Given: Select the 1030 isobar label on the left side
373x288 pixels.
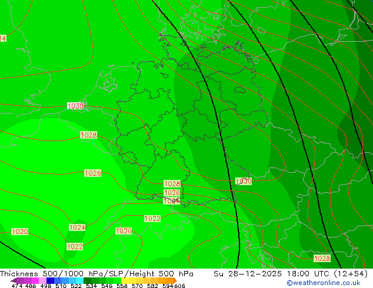Looking at the screenshot, I should point(75,106).
